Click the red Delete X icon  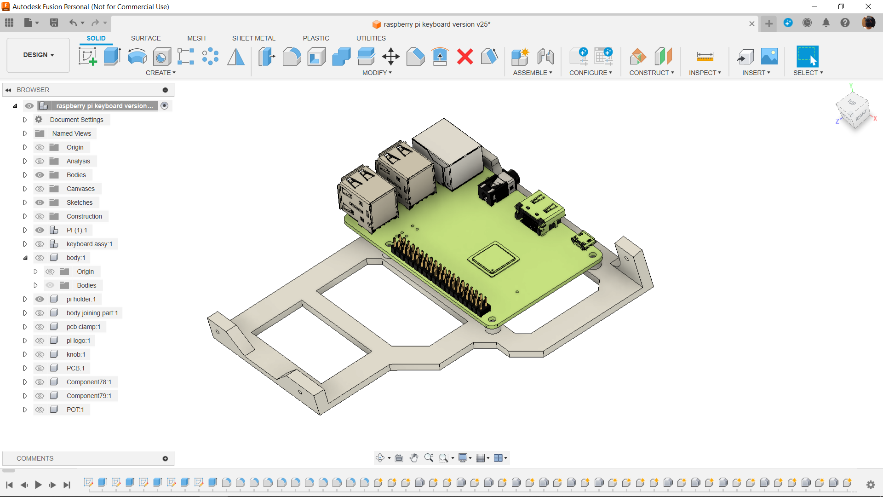465,57
